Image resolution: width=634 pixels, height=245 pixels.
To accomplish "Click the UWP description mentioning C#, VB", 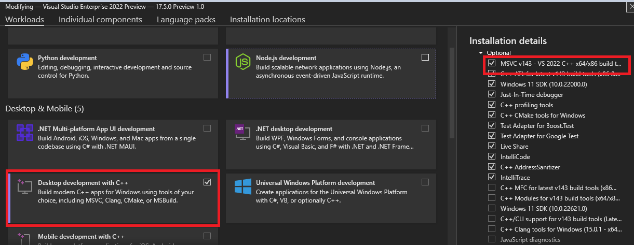I will 332,196.
